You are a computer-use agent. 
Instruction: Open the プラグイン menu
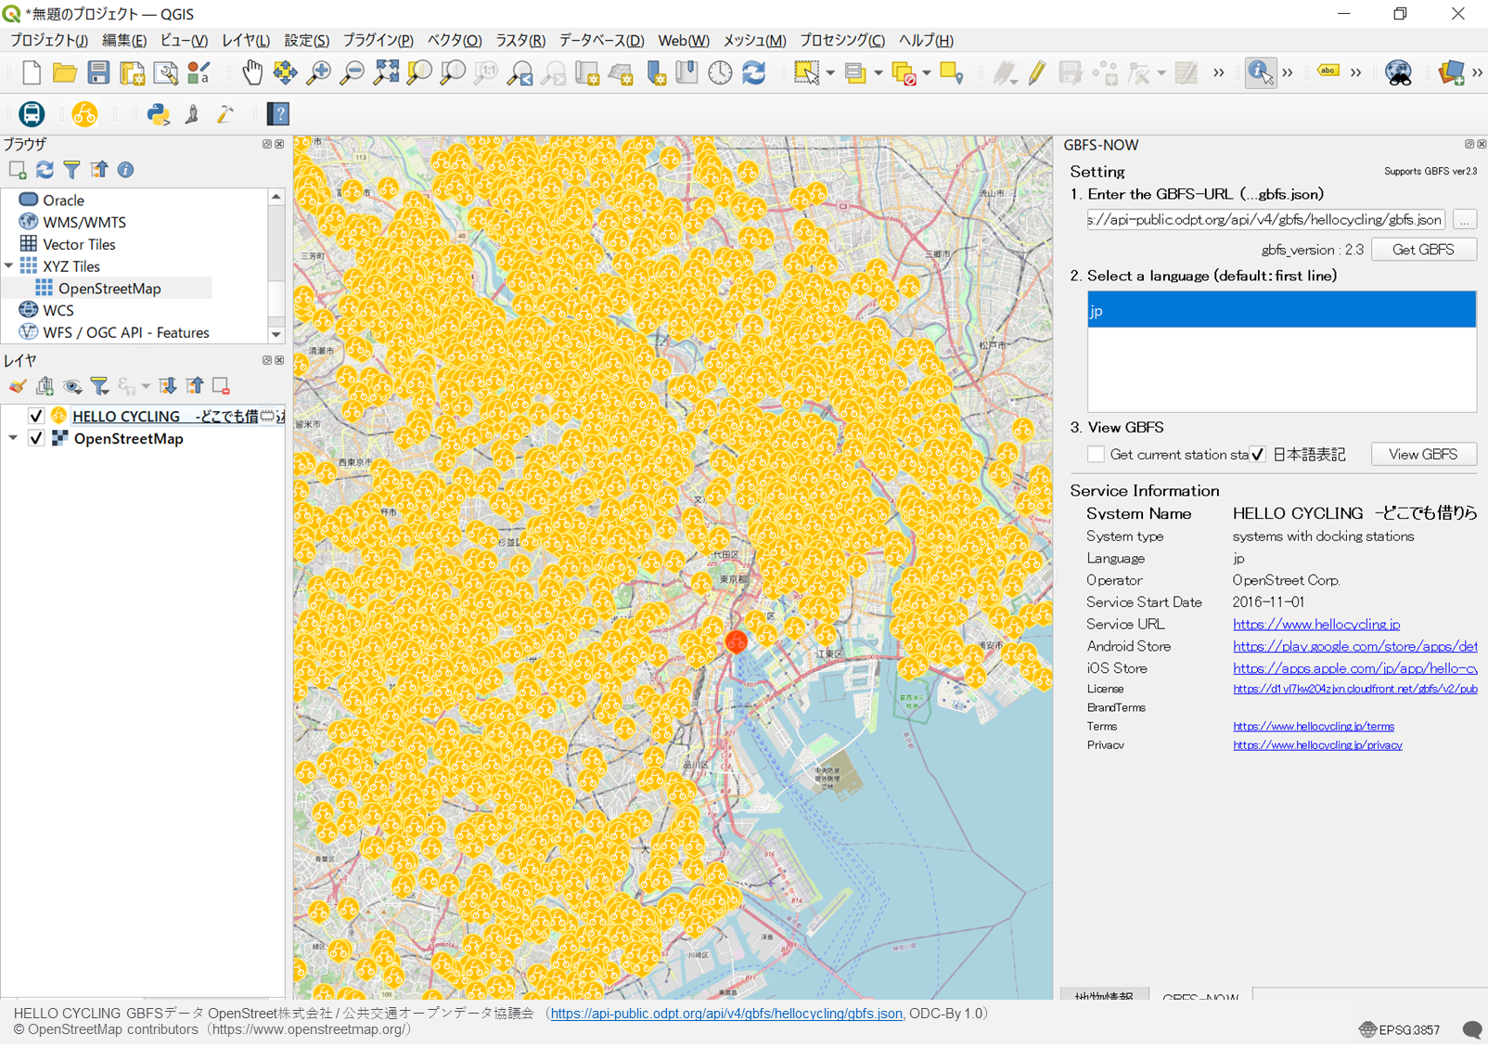(377, 40)
